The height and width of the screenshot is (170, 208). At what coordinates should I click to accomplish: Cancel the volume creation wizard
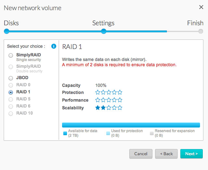141,154
